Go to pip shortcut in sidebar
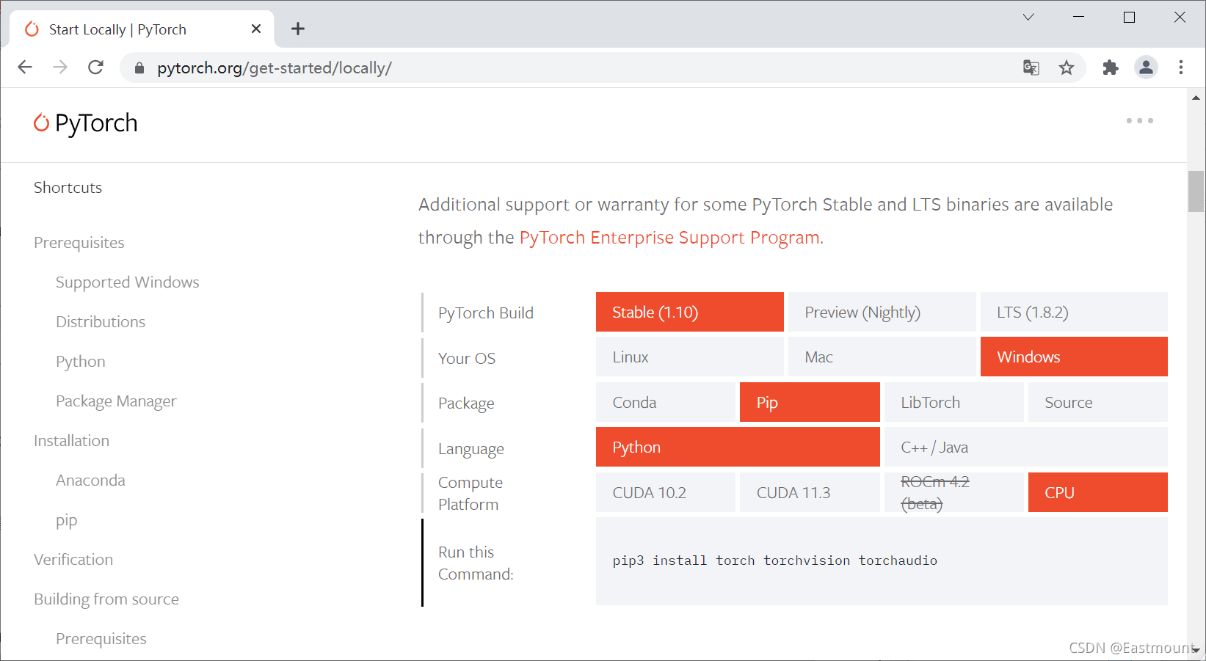 (67, 520)
